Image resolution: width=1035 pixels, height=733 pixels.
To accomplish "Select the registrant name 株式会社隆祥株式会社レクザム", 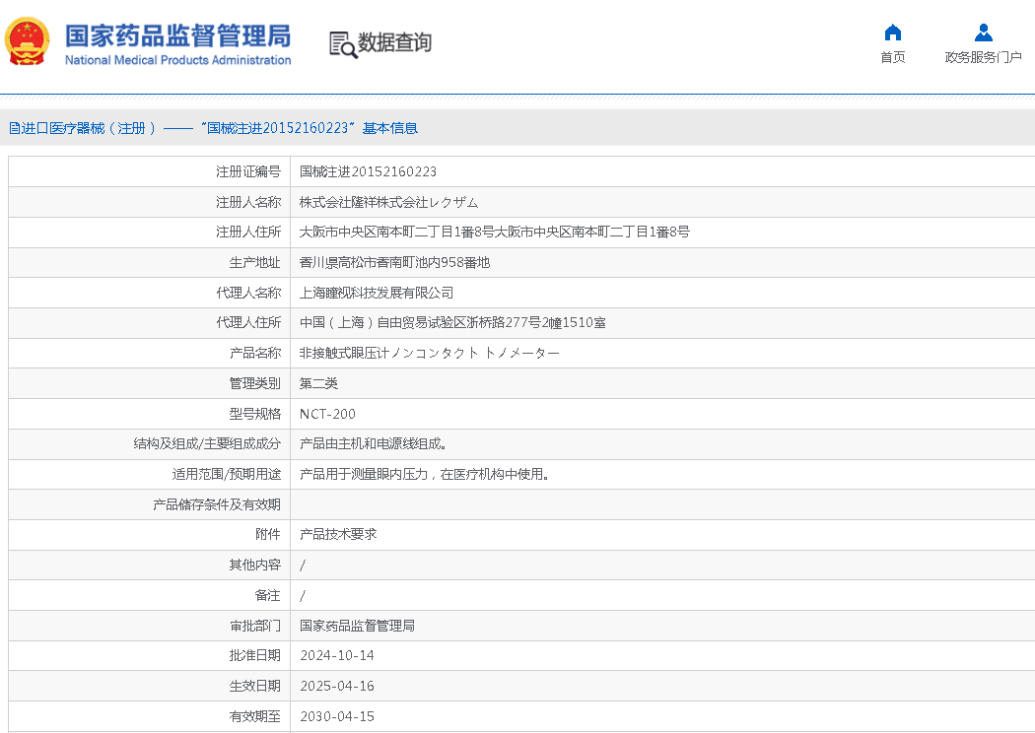I will point(388,201).
